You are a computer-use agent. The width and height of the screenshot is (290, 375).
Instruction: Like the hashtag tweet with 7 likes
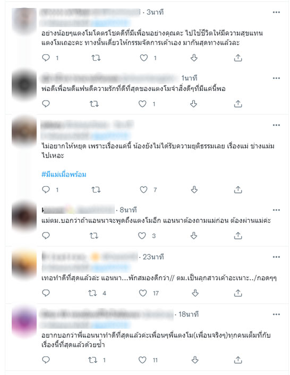click(143, 190)
